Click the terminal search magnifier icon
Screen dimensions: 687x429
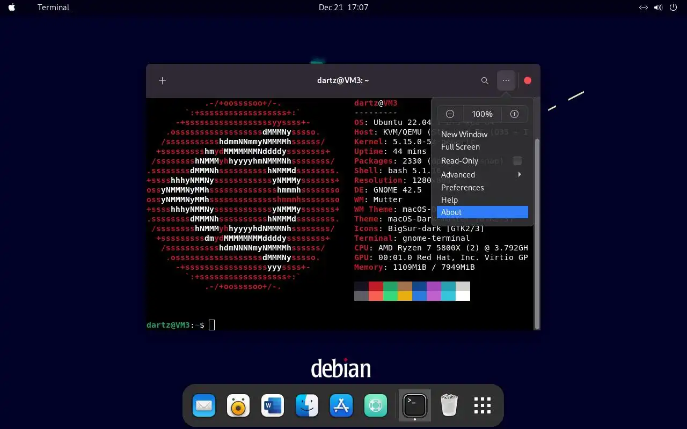pyautogui.click(x=485, y=80)
